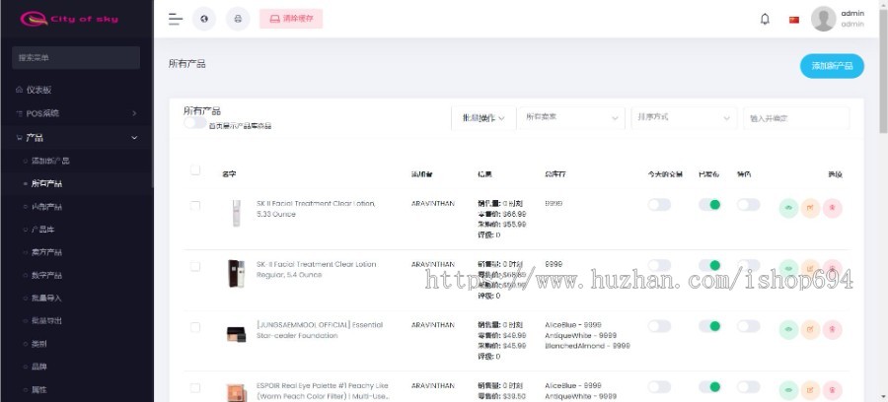
Task: Open the 排序方式 sort dropdown
Action: (x=684, y=117)
